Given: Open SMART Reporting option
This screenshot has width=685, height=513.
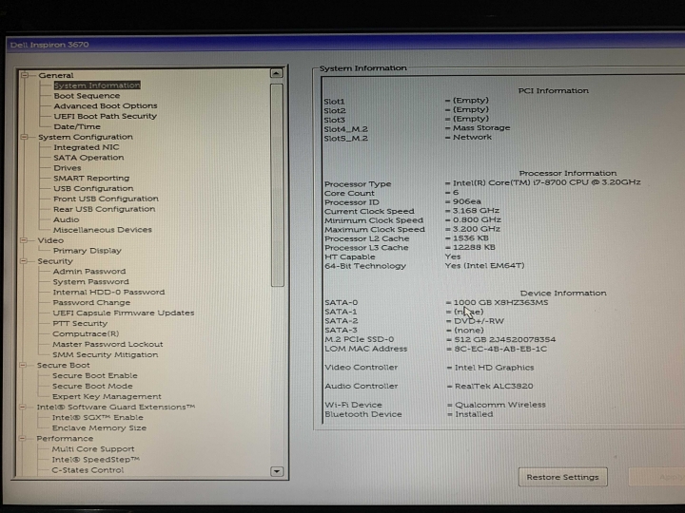Looking at the screenshot, I should (x=91, y=178).
